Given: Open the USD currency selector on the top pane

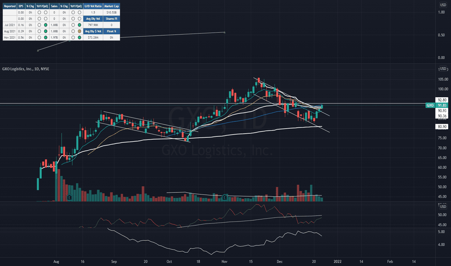Looking at the screenshot, I should pyautogui.click(x=443, y=5).
